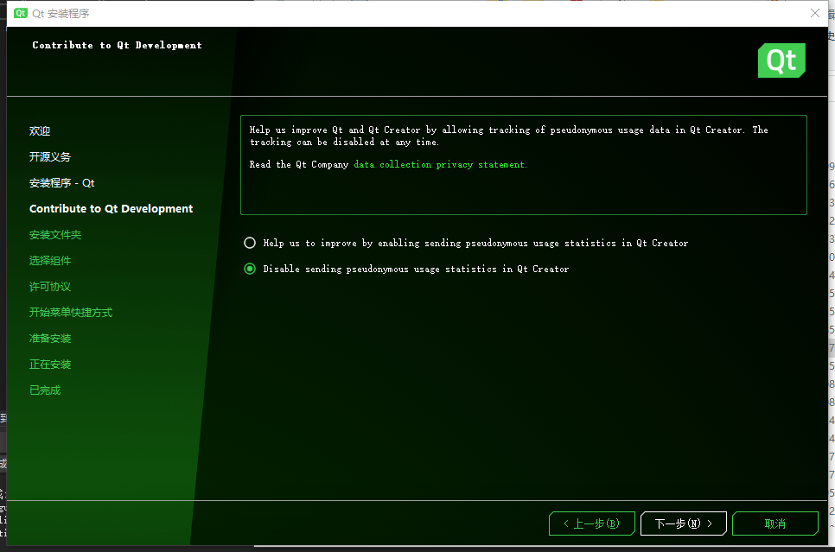Click the Qt 安装程序 window title text
This screenshot has height=552, width=835.
point(61,13)
